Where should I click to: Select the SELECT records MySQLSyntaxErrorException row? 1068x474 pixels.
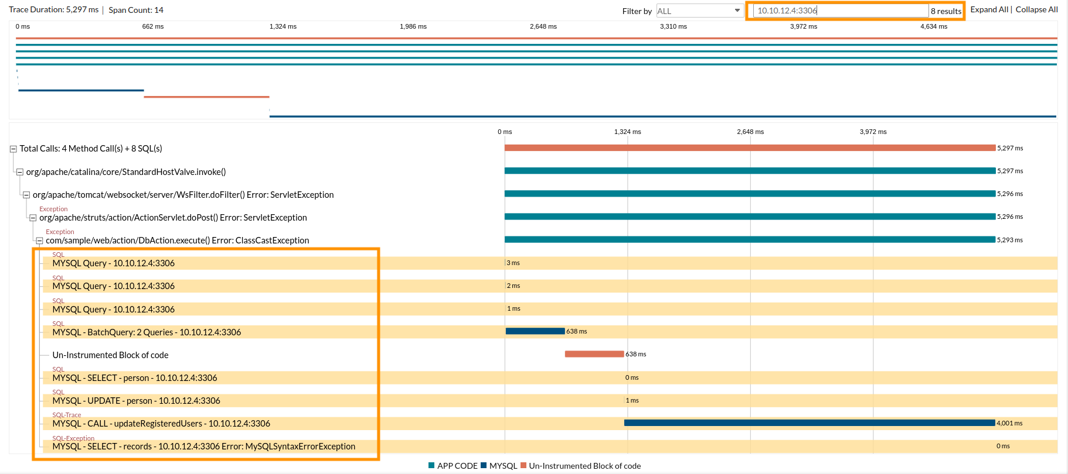click(203, 446)
